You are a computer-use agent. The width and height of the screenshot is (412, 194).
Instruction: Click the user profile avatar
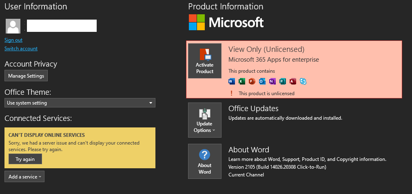point(13,26)
